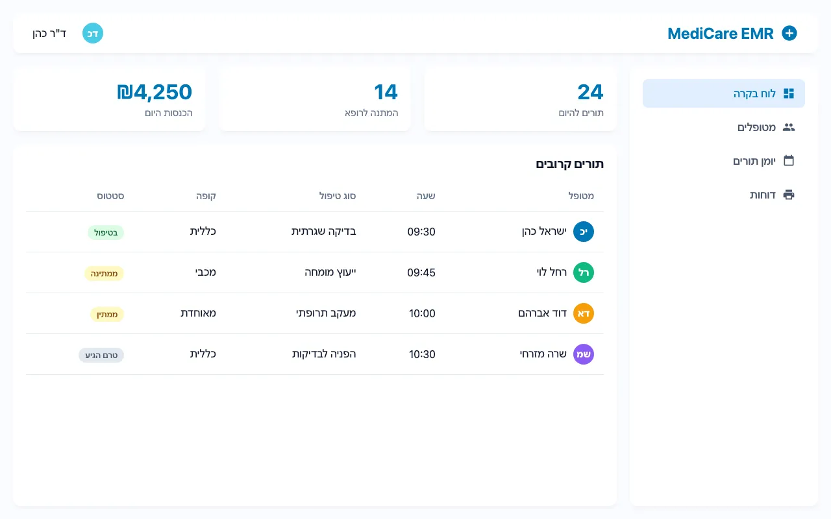The height and width of the screenshot is (519, 831).
Task: Click the ממתין status badge for דוד אברהם
Action: coord(107,314)
